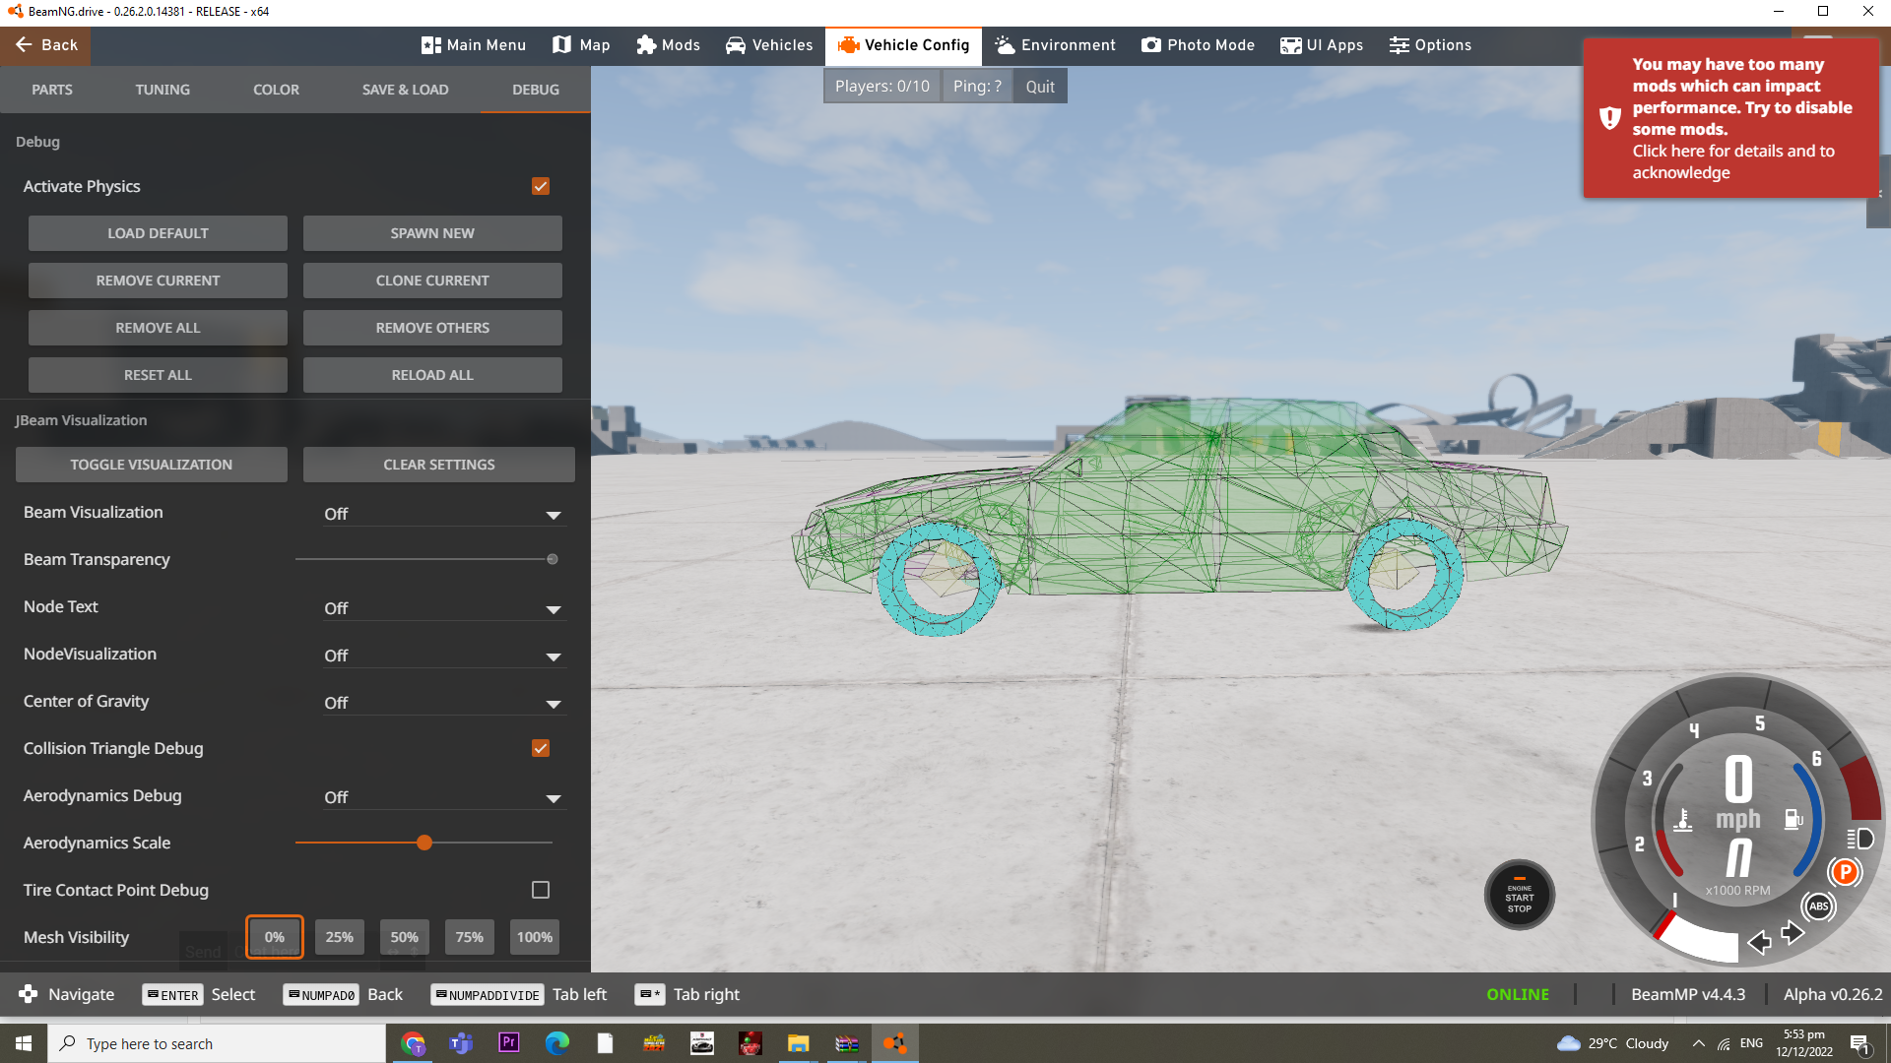Switch to the Save & Load tab
1891x1063 pixels.
[x=405, y=90]
